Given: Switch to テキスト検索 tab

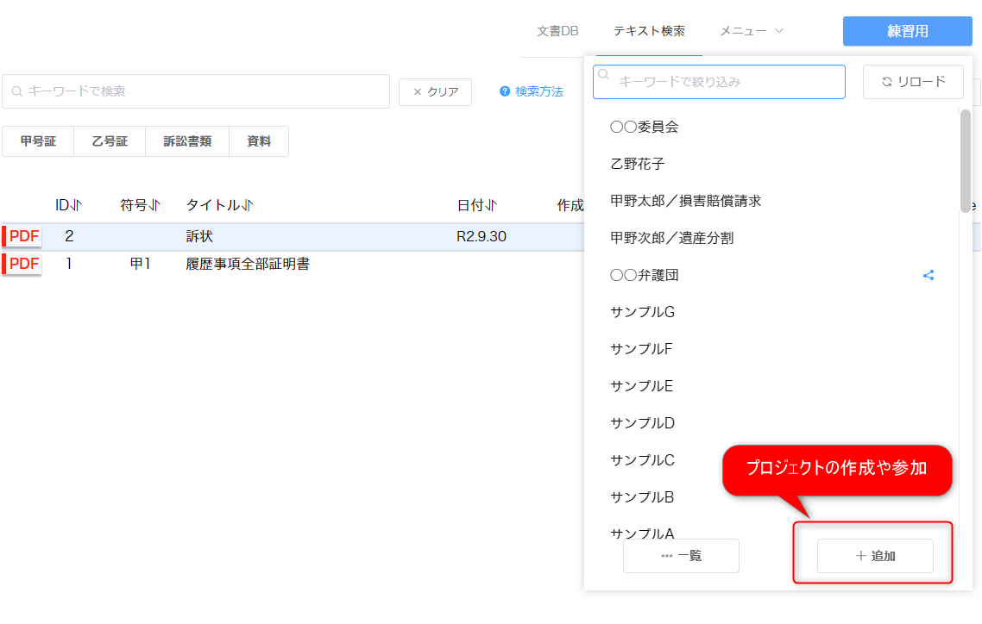Looking at the screenshot, I should tap(649, 31).
